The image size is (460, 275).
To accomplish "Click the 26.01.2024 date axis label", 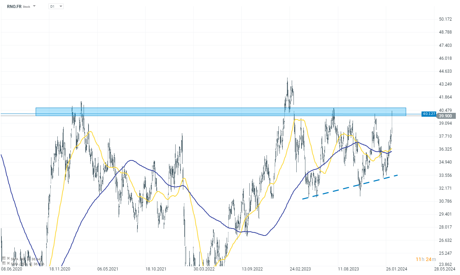I will coord(397,269).
